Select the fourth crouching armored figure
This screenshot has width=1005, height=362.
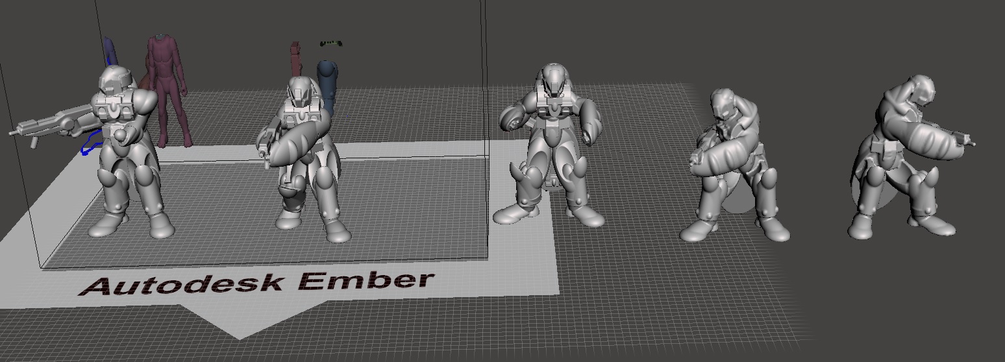coord(734,165)
